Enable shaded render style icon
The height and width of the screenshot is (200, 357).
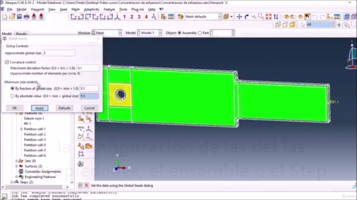(x=292, y=24)
